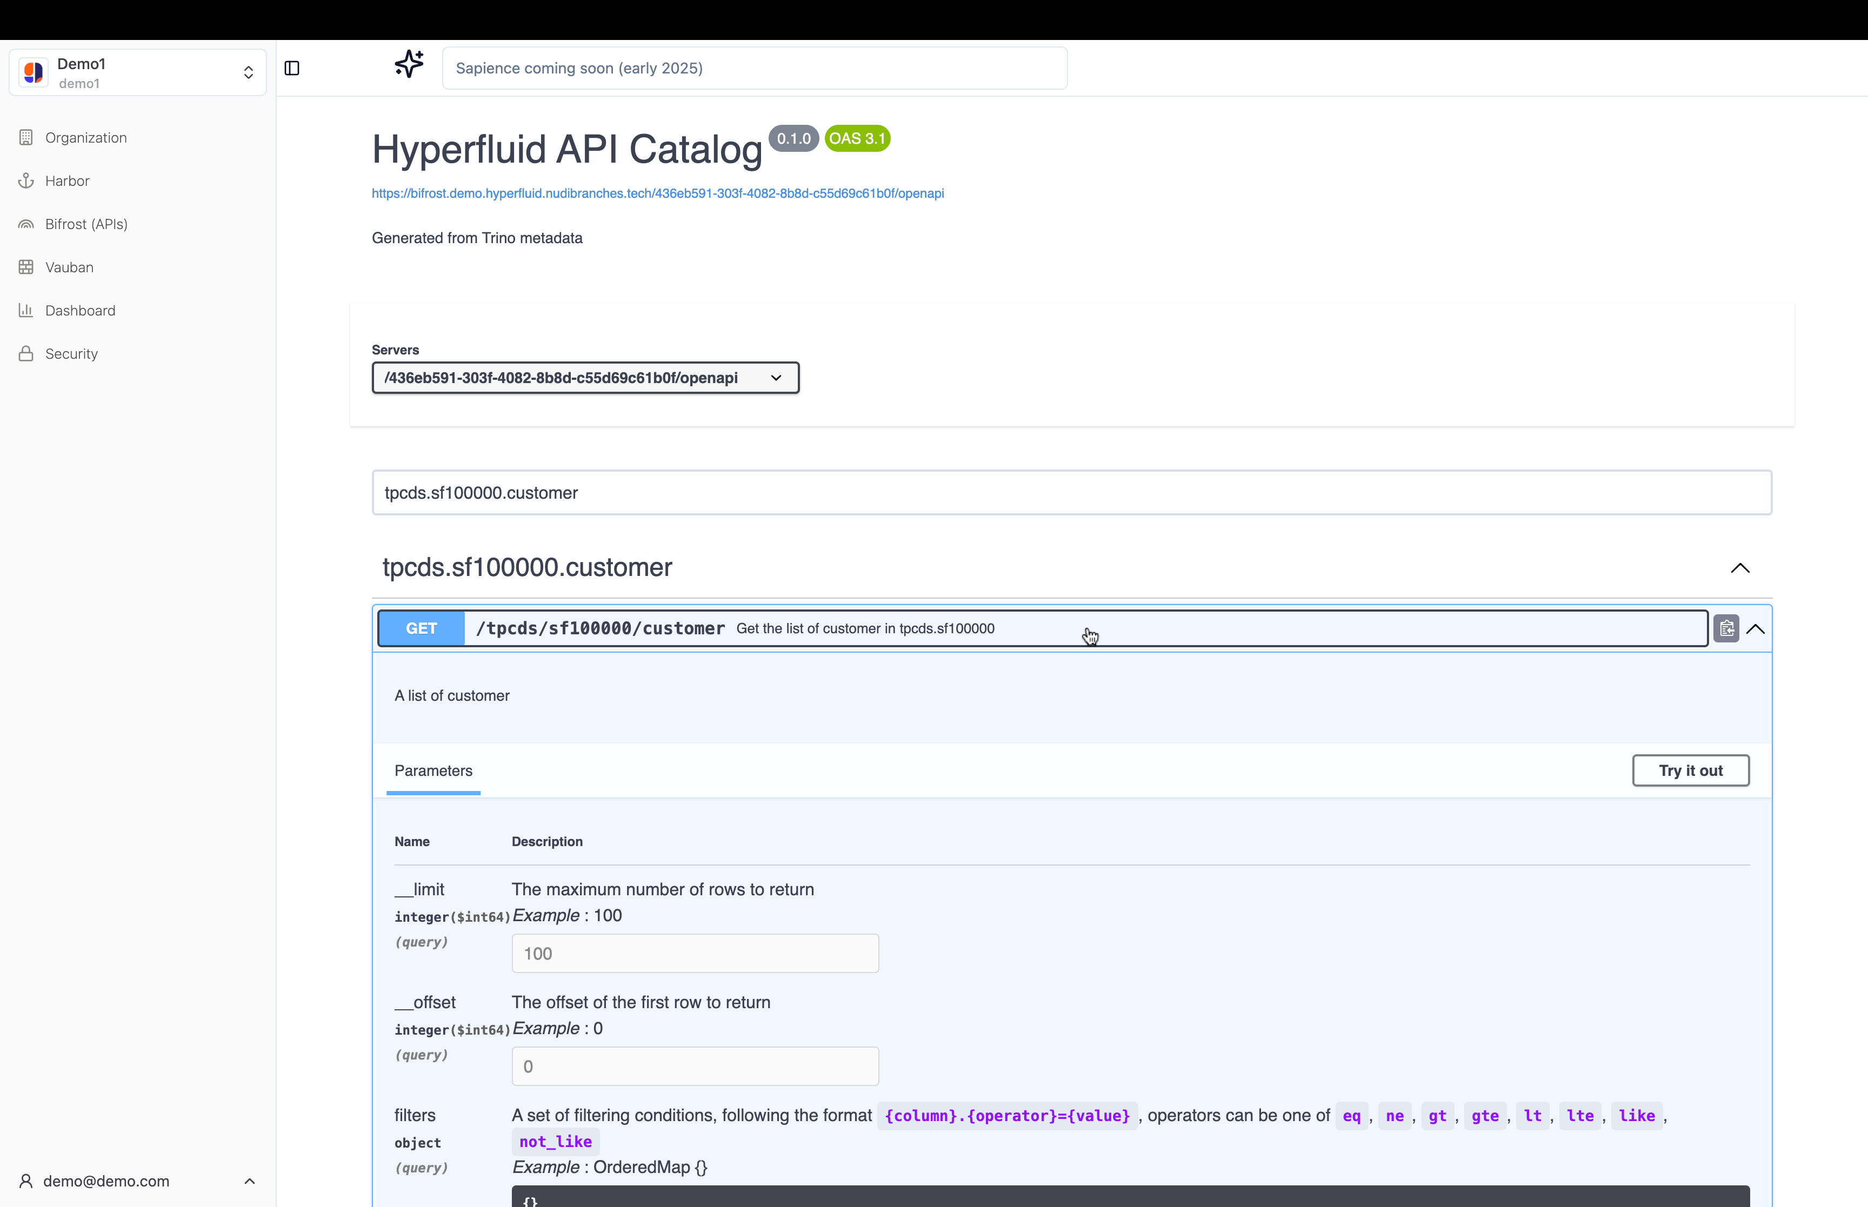This screenshot has height=1207, width=1868.
Task: Click the Hyperfluid API Catalog title
Action: [x=567, y=149]
